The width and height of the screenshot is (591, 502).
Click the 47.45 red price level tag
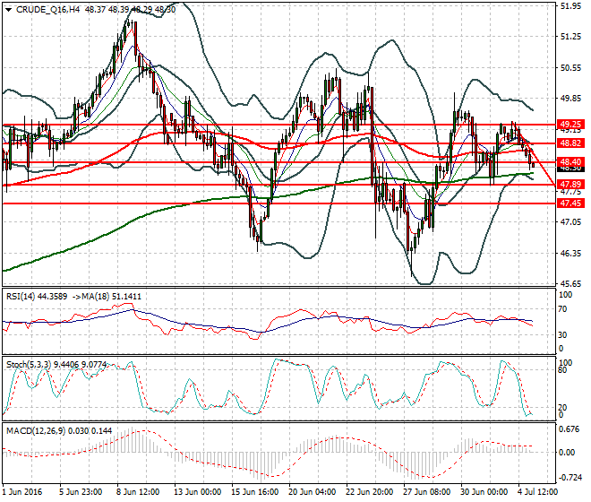click(570, 203)
